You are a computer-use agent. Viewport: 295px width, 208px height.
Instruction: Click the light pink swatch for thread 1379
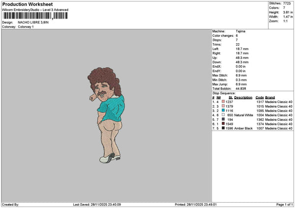click(223, 106)
